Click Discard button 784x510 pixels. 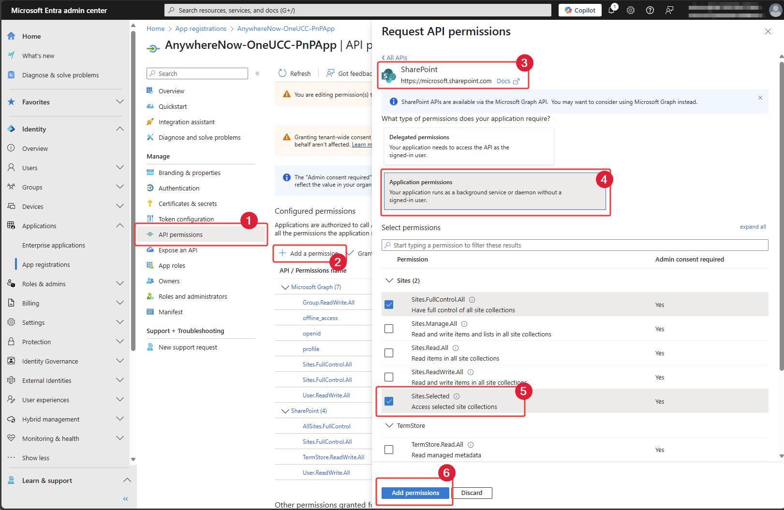472,493
